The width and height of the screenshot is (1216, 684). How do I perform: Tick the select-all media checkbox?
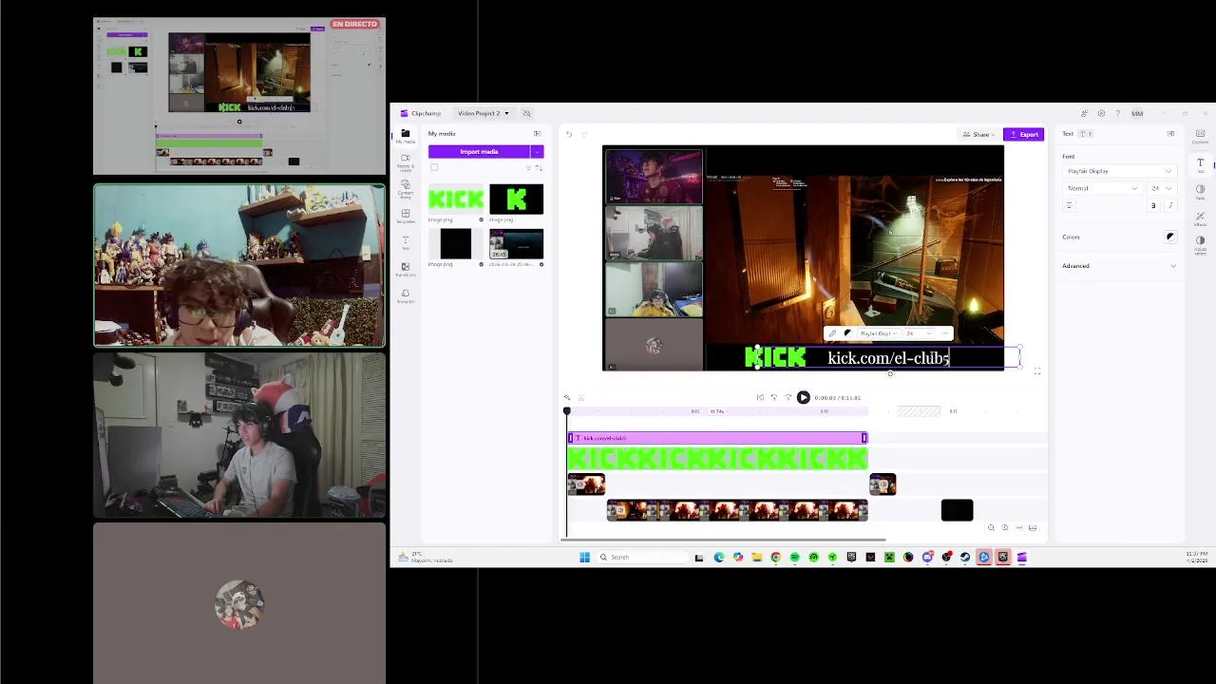click(434, 167)
